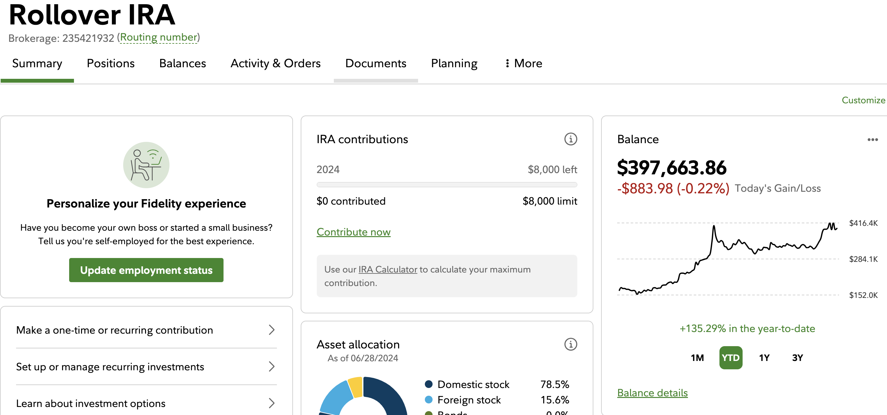Image resolution: width=887 pixels, height=415 pixels.
Task: Select the 1Y balance range
Action: click(764, 357)
